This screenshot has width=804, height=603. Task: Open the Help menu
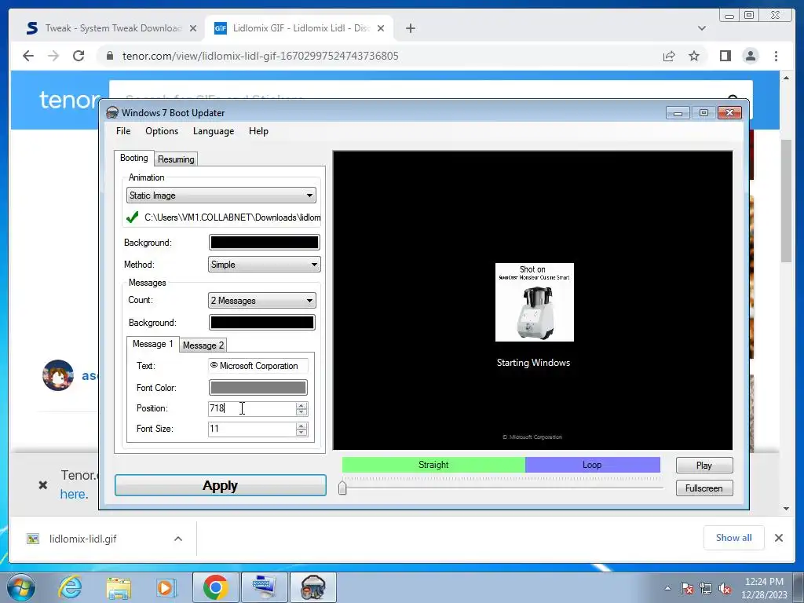click(258, 131)
